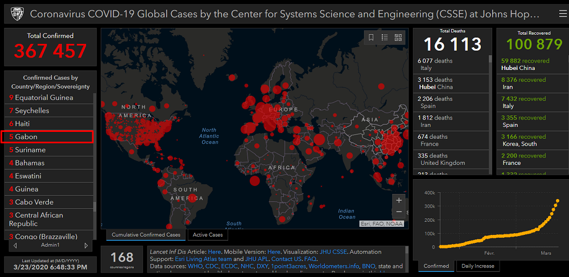Zoom in on the map with plus
The image size is (569, 277).
point(399,200)
